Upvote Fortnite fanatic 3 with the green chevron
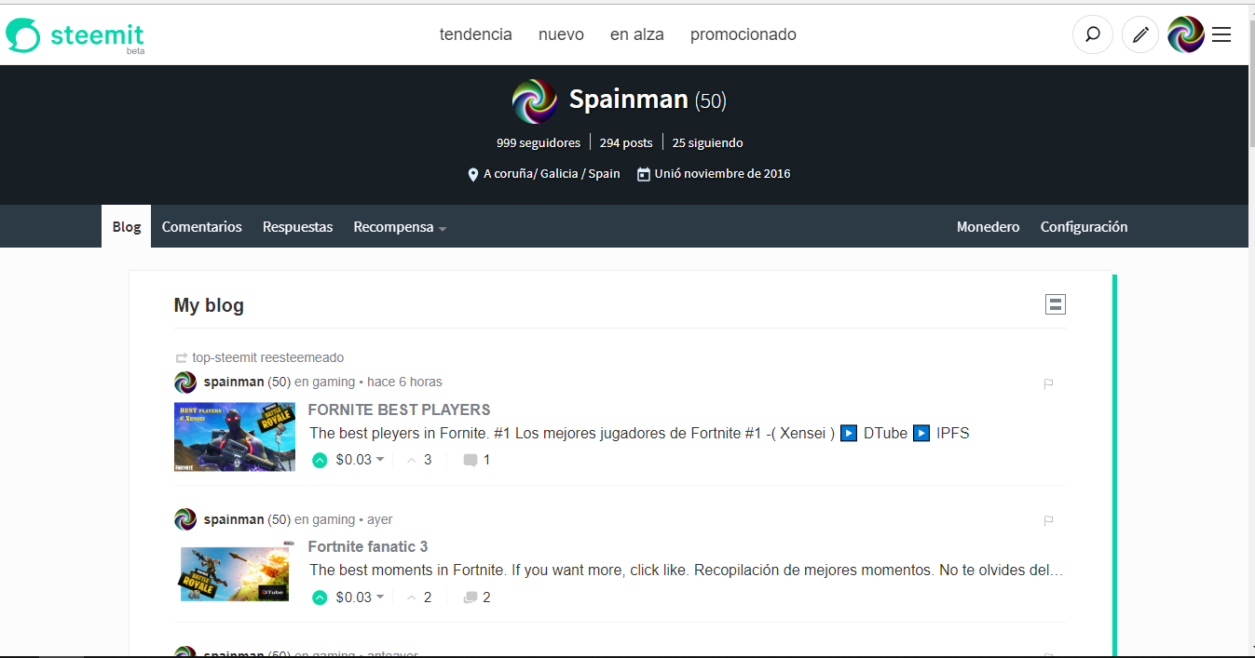This screenshot has height=658, width=1255. (x=320, y=597)
